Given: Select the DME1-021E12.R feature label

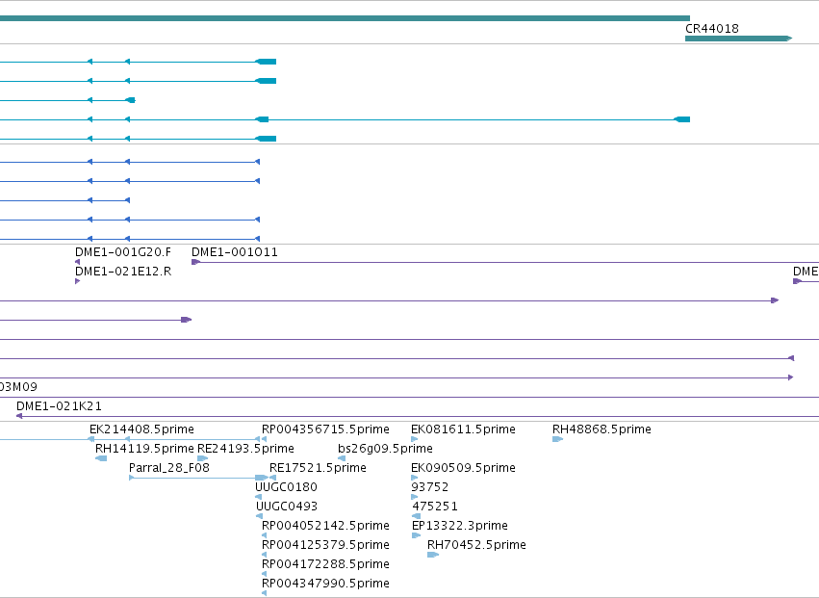Looking at the screenshot, I should click(x=123, y=272).
